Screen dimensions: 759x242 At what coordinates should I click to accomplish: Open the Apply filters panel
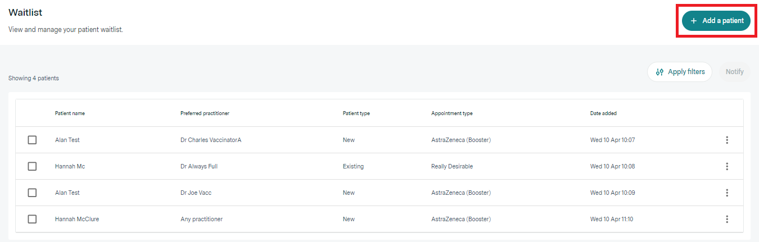click(x=680, y=72)
